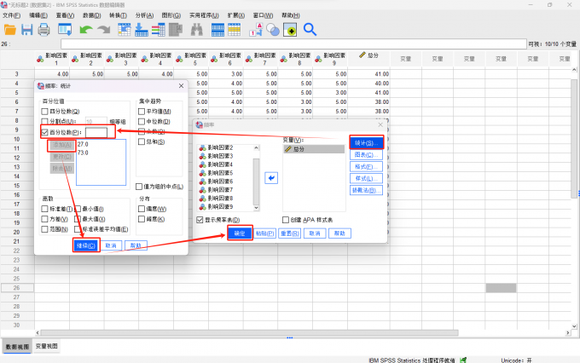Image resolution: width=580 pixels, height=363 pixels.
Task: Click the Go to Case toolbar icon
Action: (125, 30)
